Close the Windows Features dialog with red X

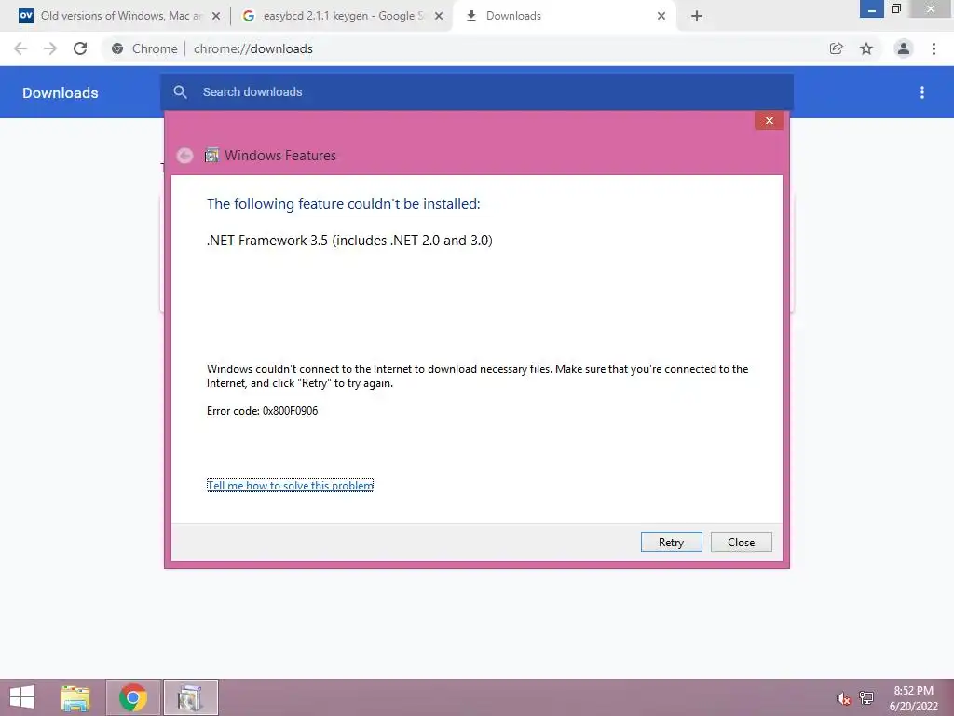pos(769,120)
